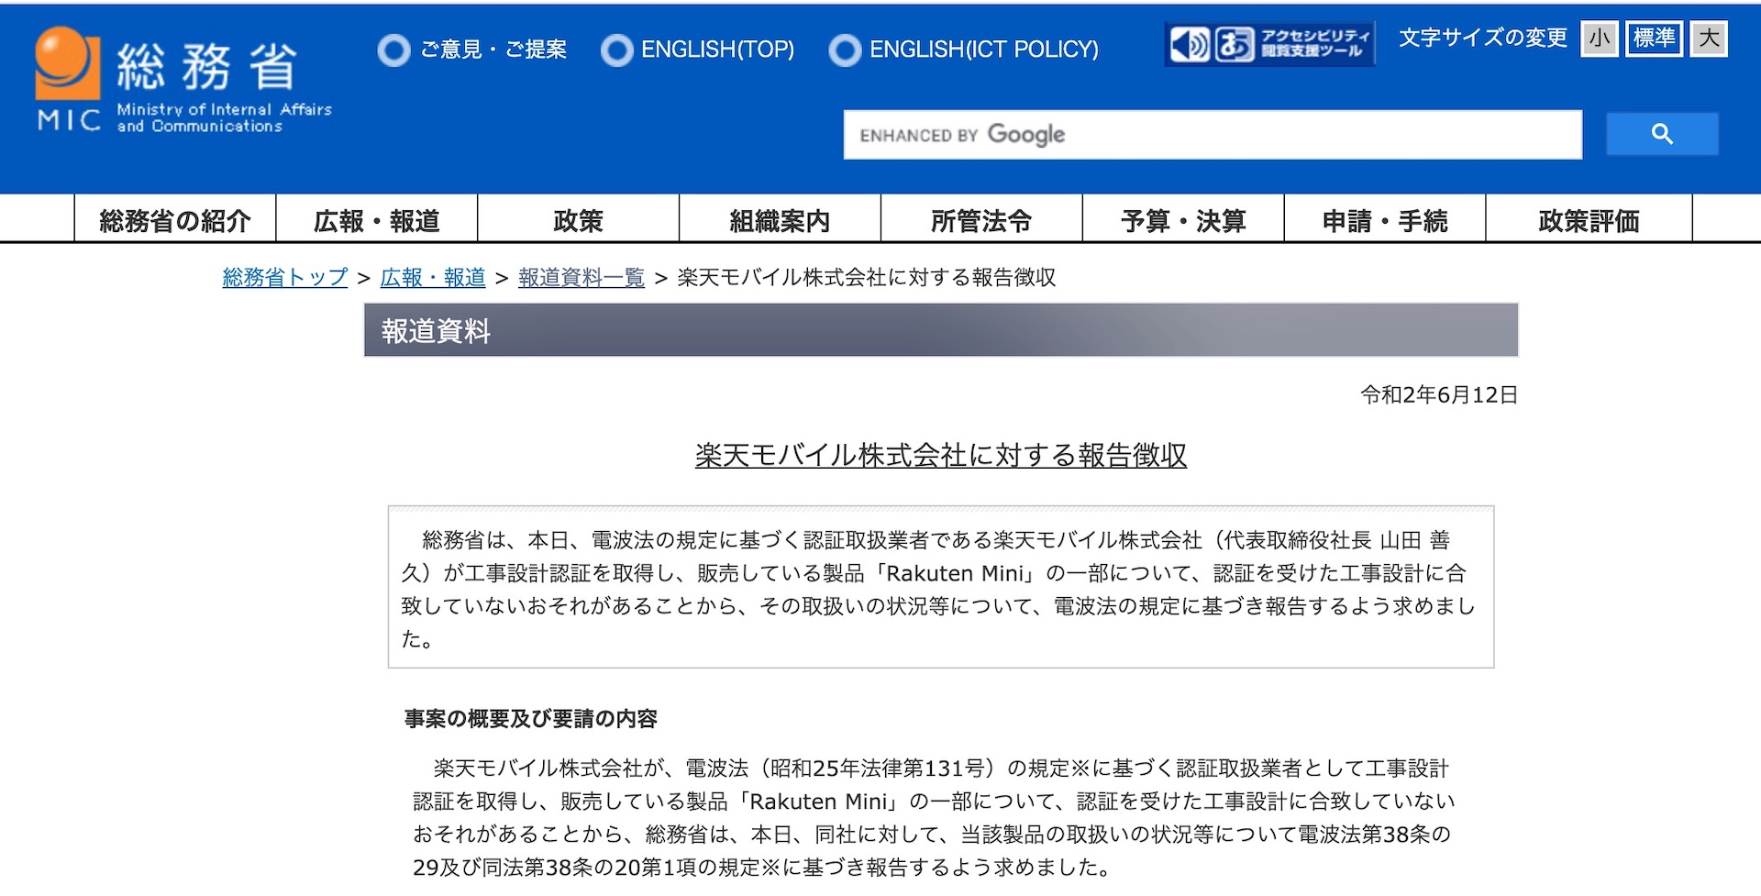Click heading 事案の概要及び要請の内容
Viewport: 1761px width, 896px height.
click(531, 719)
